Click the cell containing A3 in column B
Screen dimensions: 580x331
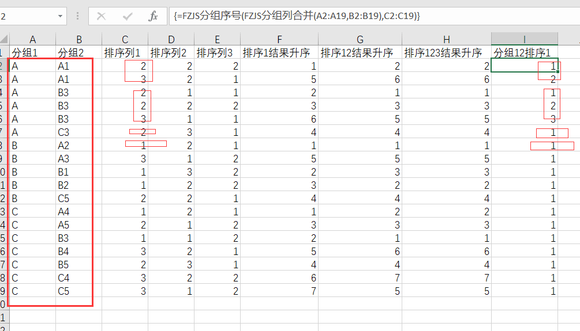[x=79, y=159]
